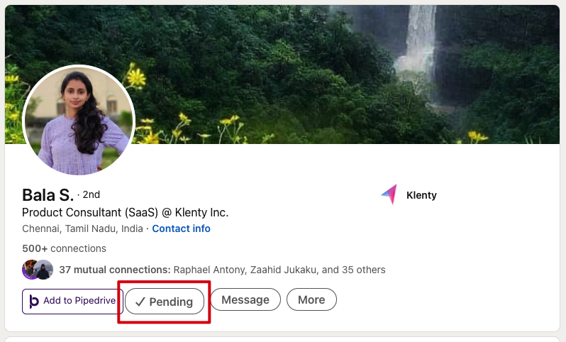
Task: Click the Pipedrive logo icon
Action: click(x=34, y=301)
